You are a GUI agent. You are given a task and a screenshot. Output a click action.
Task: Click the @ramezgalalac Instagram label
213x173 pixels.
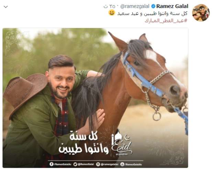click(109, 164)
